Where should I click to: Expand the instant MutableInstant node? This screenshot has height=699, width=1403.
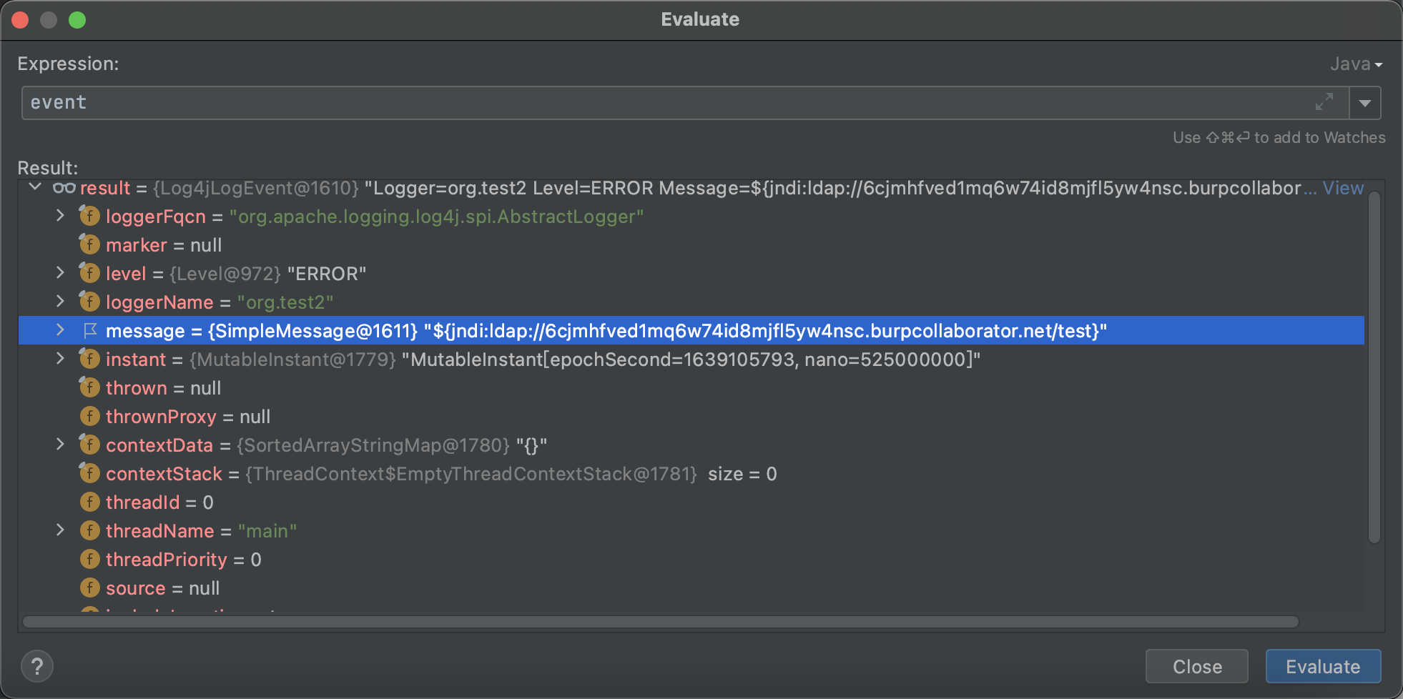coord(60,359)
